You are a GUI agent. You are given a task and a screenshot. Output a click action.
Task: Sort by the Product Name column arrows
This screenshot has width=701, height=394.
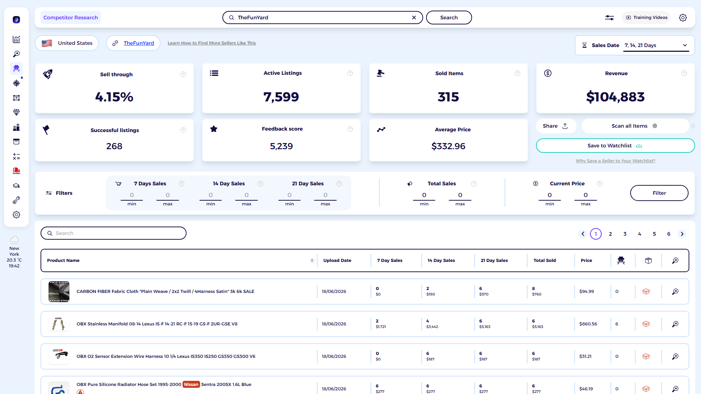[x=312, y=260]
